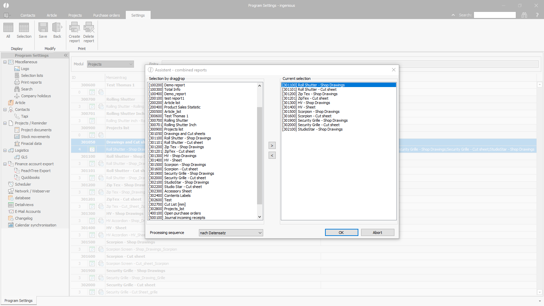Remove report with < arrow button

(272, 155)
